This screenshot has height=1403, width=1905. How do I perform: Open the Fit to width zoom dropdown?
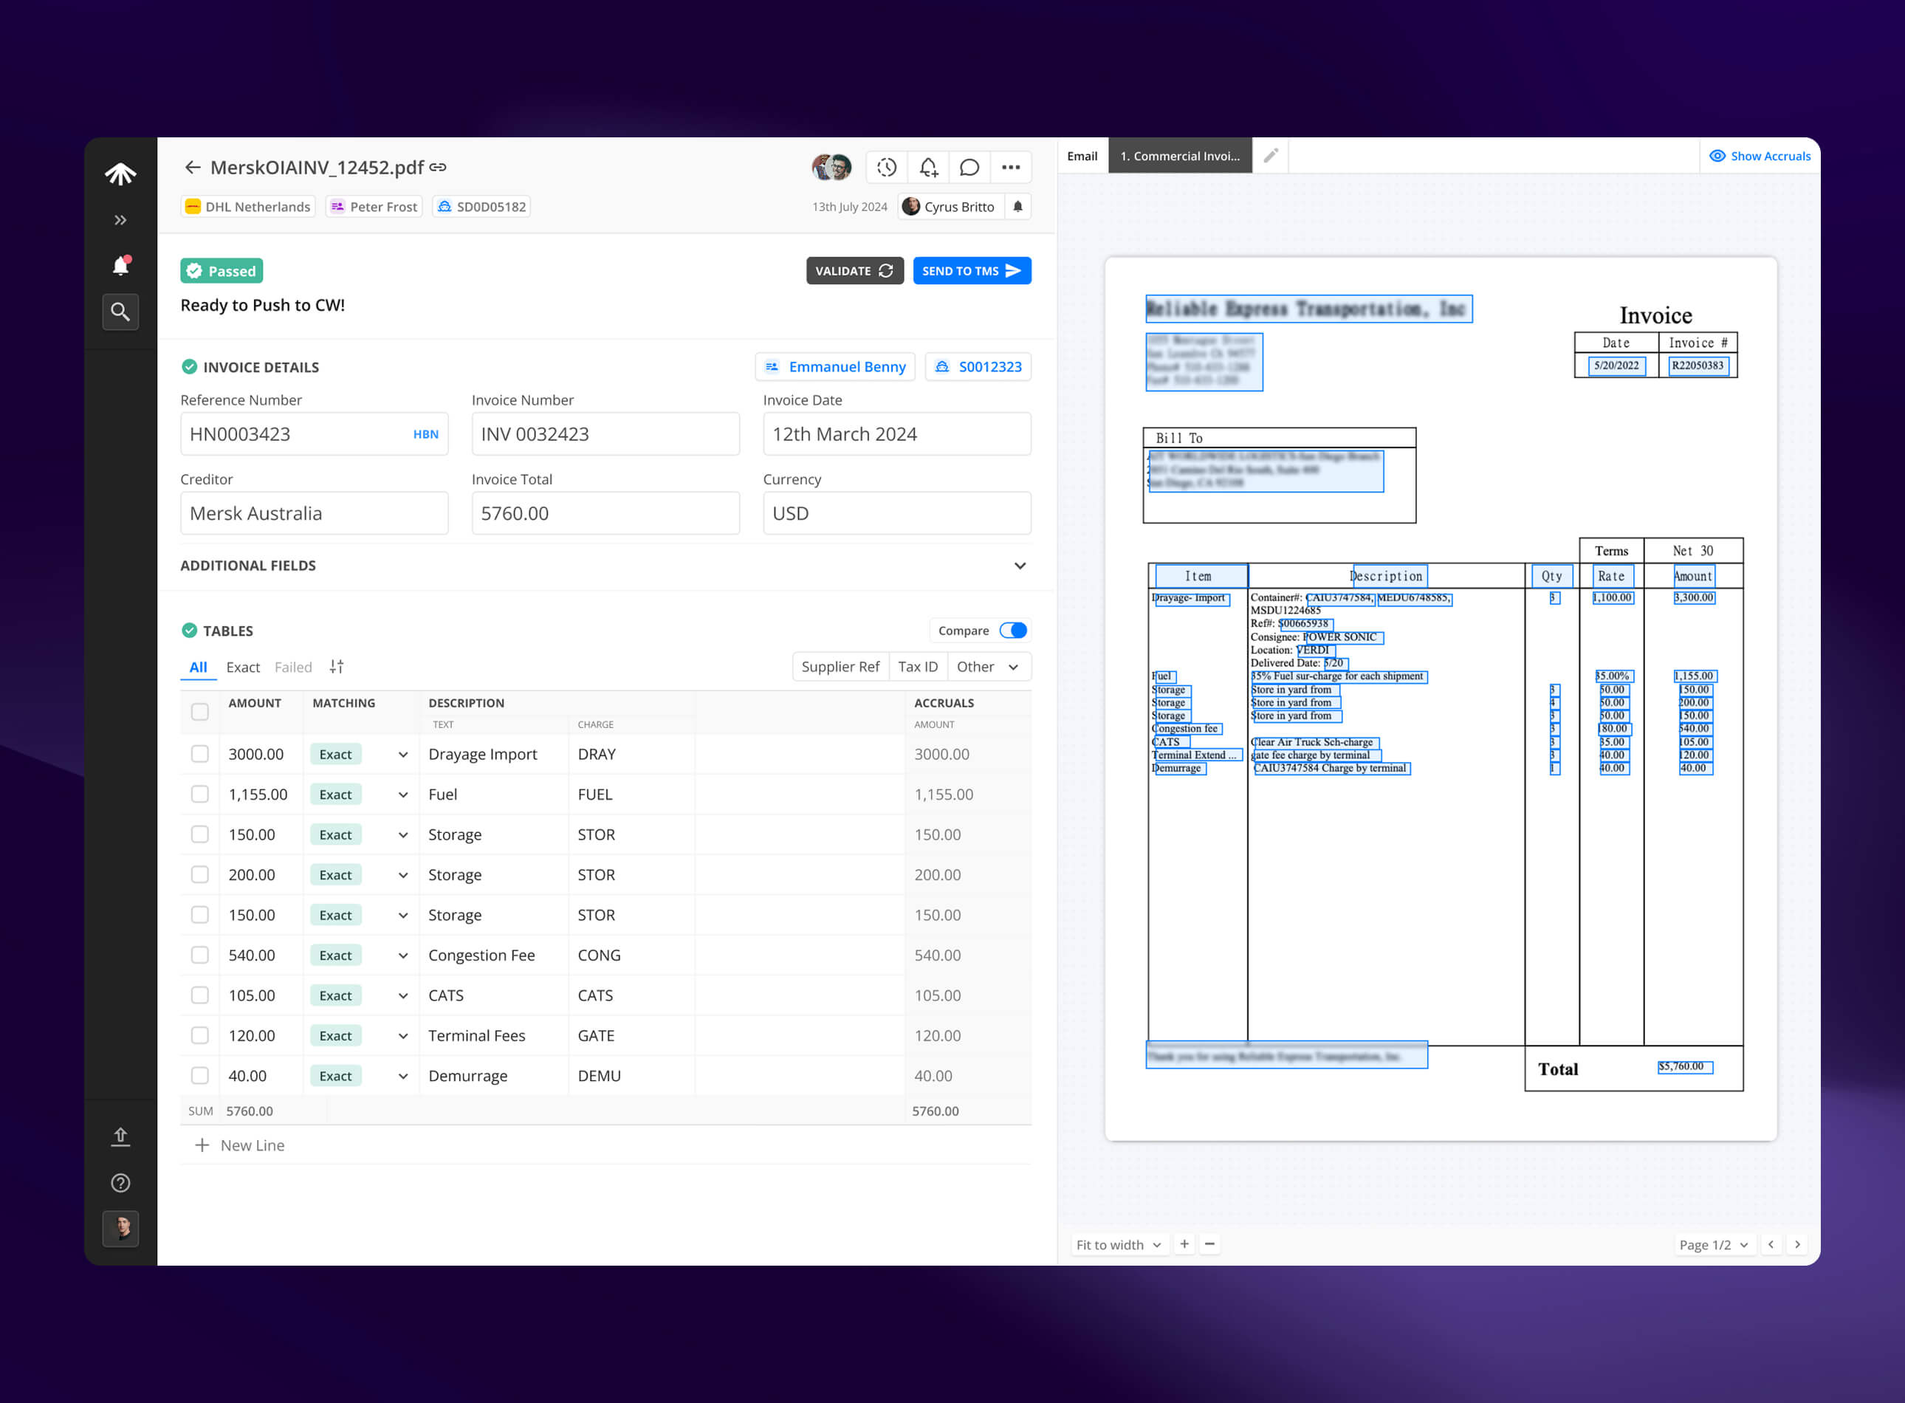1118,1244
